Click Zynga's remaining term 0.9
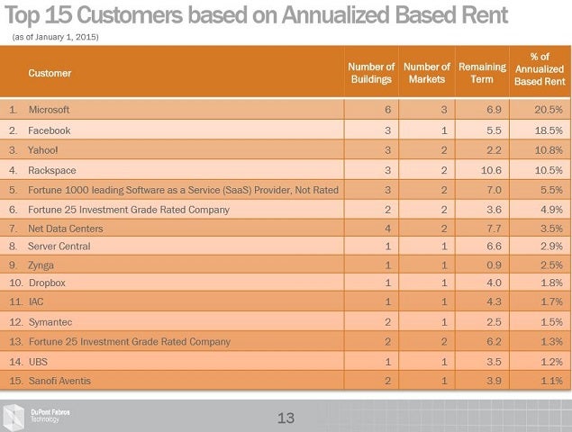The height and width of the screenshot is (432, 572). coord(494,265)
